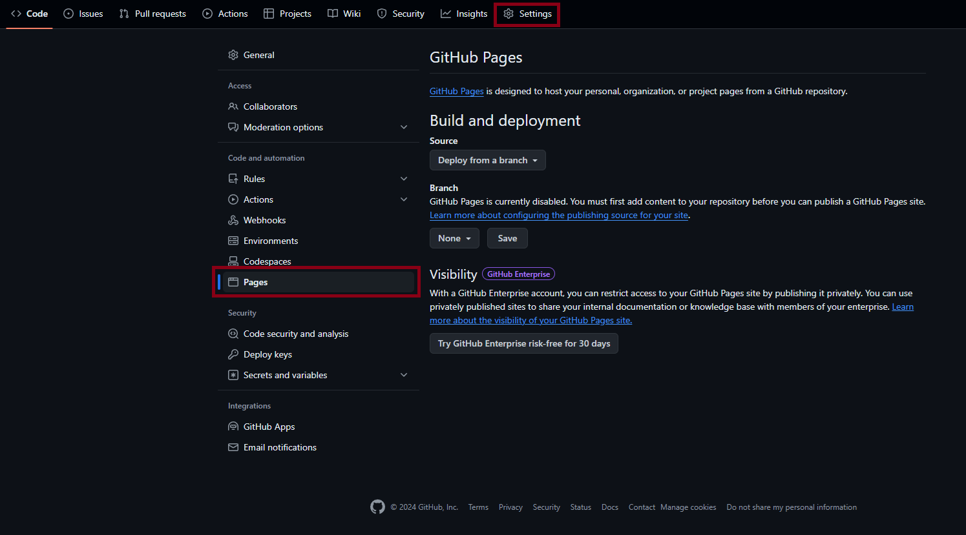Open the None branch dropdown
The image size is (966, 535).
454,238
